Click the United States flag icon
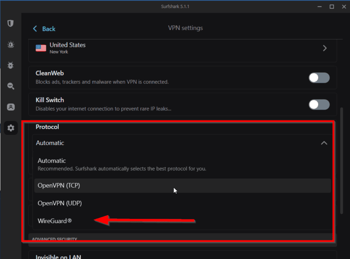This screenshot has width=350, height=259. click(x=41, y=48)
